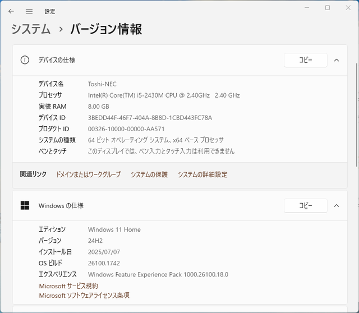Click the 関連リンク label
359x313 pixels.
(x=33, y=174)
